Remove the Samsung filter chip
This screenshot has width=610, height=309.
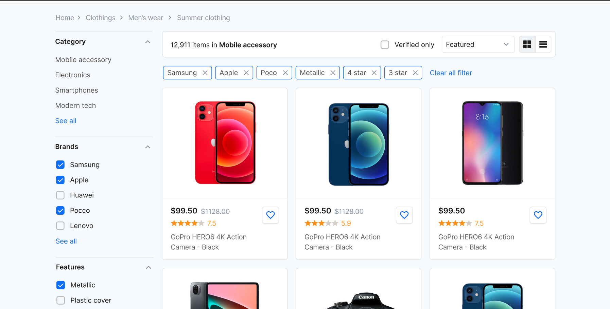tap(205, 73)
